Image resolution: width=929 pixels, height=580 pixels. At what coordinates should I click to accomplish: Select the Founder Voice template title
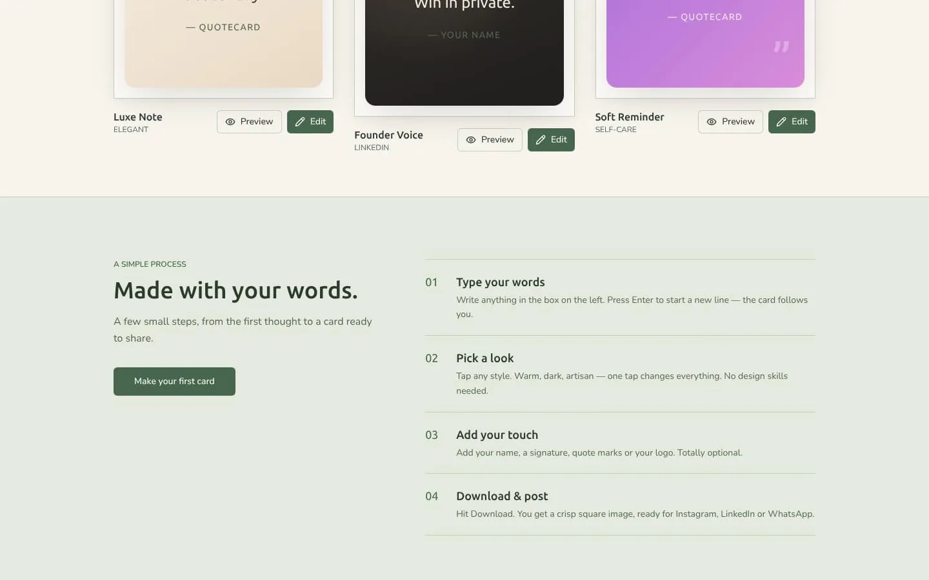pos(388,135)
